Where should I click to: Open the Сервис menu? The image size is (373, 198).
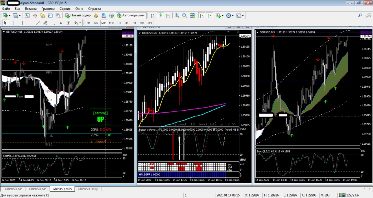pos(65,9)
